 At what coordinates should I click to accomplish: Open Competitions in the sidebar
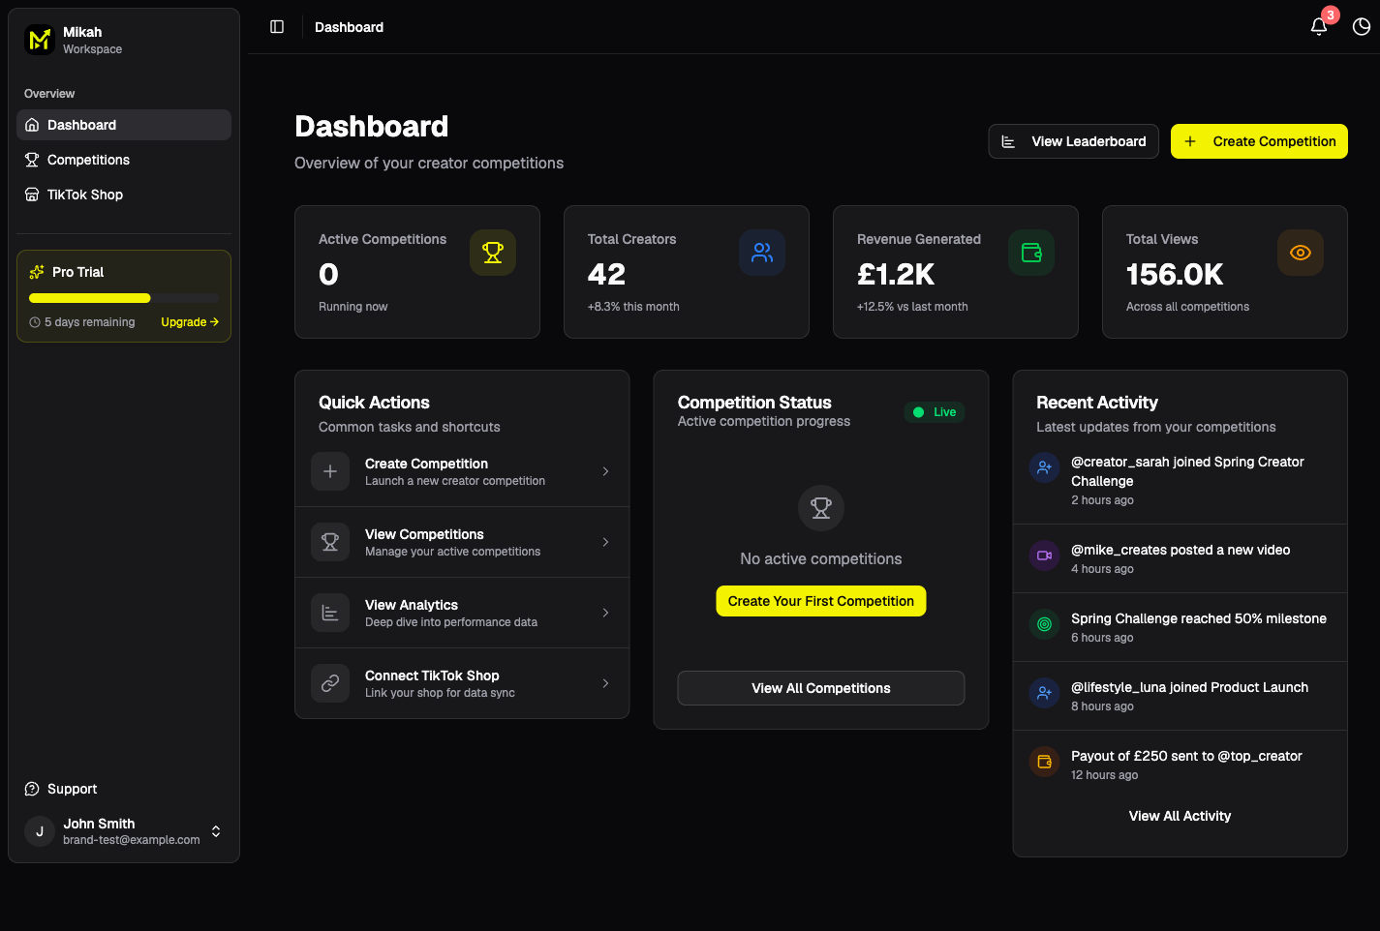pos(124,160)
